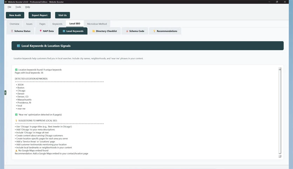Open the Keywords tab
Image resolution: width=293 pixels, height=169 pixels.
57,24
